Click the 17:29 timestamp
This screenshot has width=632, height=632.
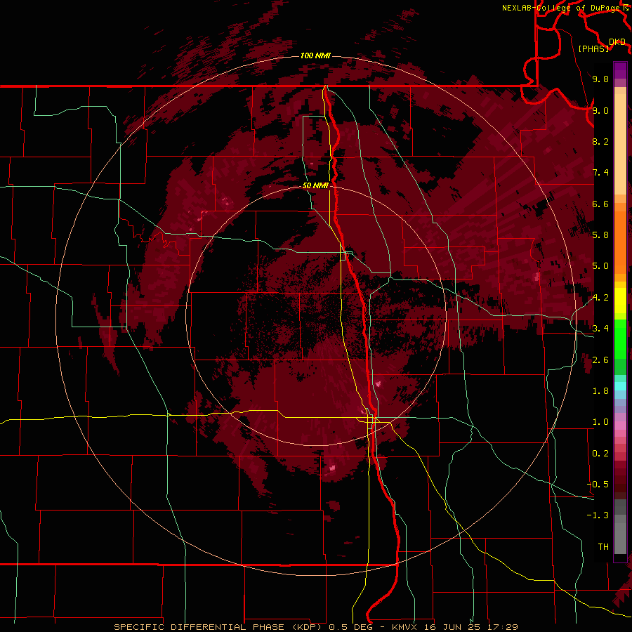(x=503, y=627)
